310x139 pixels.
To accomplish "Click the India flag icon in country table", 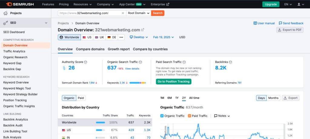I will pyautogui.click(x=64, y=137).
